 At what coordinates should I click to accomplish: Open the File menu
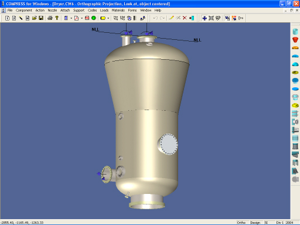(x=10, y=11)
